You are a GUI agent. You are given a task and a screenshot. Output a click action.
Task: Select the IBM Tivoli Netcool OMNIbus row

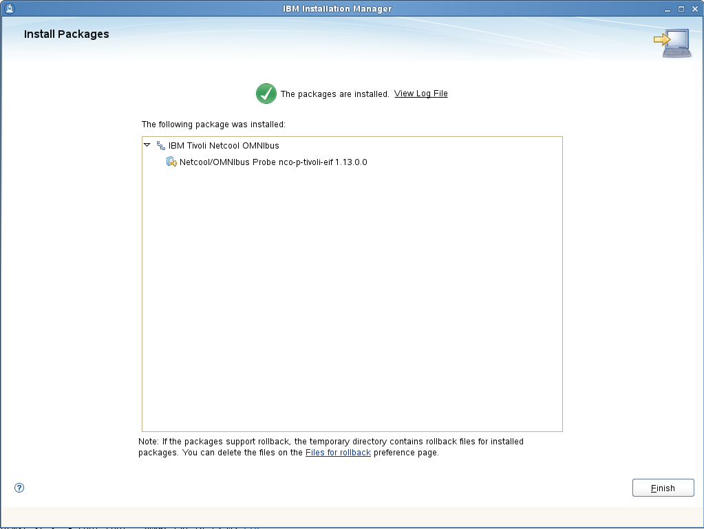(x=352, y=145)
